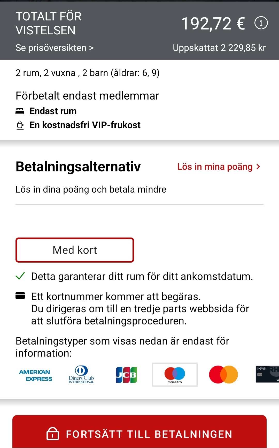Click the Mastercard logo

[x=223, y=375]
